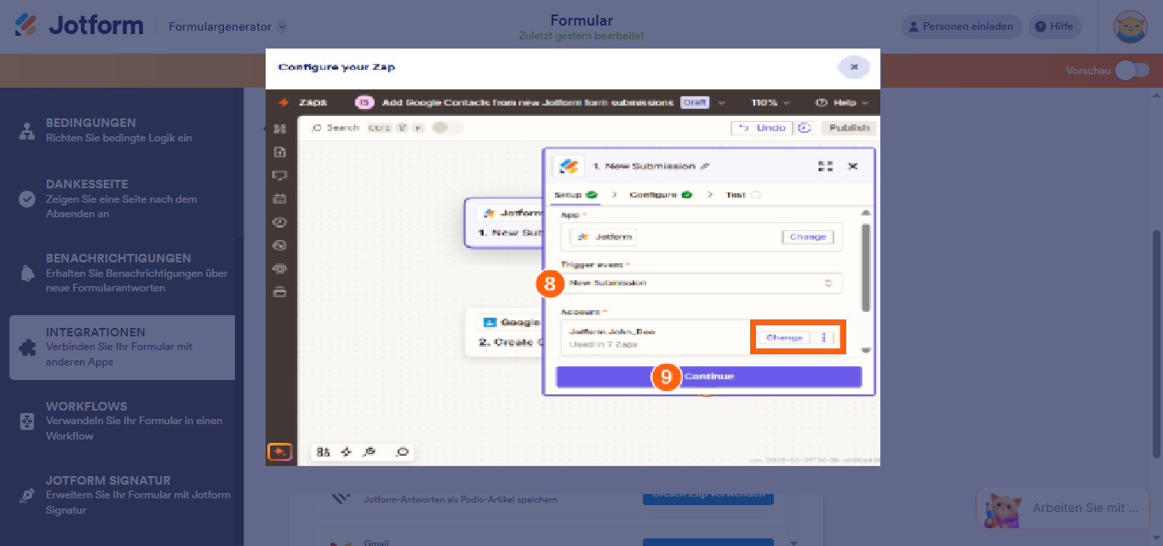The height and width of the screenshot is (546, 1163).
Task: Open the settings gear icon in sidebar
Action: click(x=280, y=267)
